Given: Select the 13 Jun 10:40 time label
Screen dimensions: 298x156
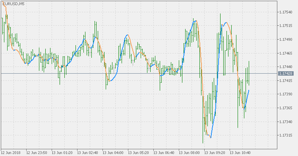Looking at the screenshot, I should (x=240, y=152).
